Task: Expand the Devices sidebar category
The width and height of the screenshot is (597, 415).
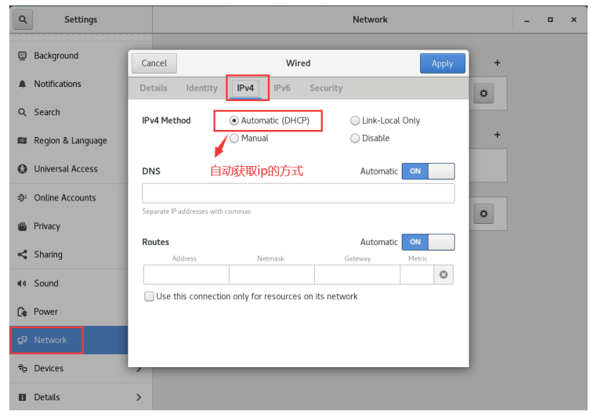Action: click(x=78, y=368)
